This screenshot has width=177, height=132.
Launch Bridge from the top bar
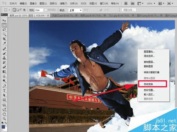click(126, 4)
